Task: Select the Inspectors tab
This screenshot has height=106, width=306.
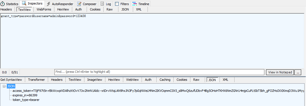Action: pos(32,3)
